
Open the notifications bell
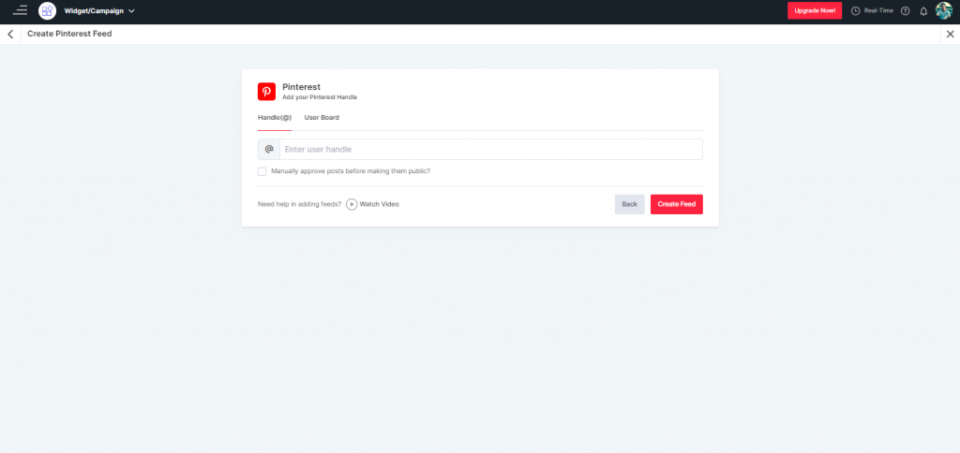point(923,11)
